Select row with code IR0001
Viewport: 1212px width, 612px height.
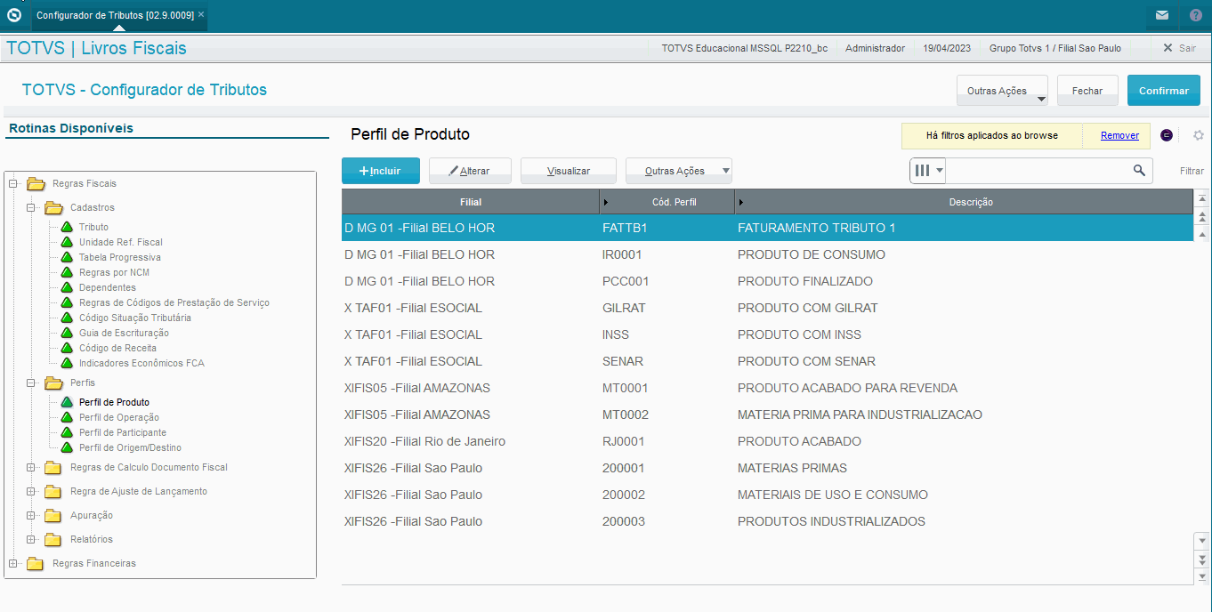pyautogui.click(x=767, y=254)
